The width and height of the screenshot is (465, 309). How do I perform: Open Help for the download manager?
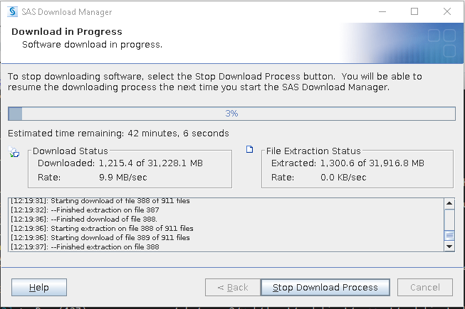coord(39,287)
